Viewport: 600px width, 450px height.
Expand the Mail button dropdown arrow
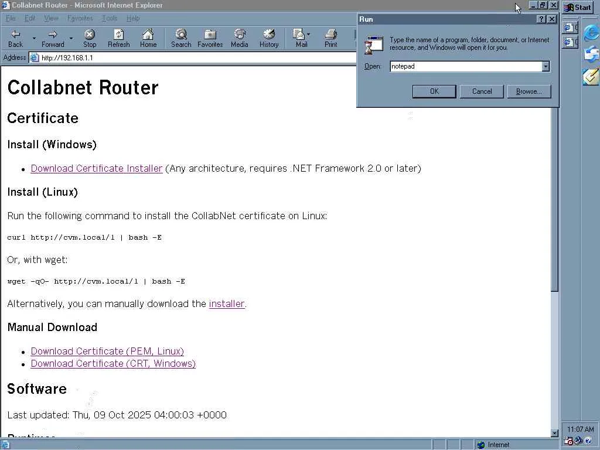[x=308, y=35]
